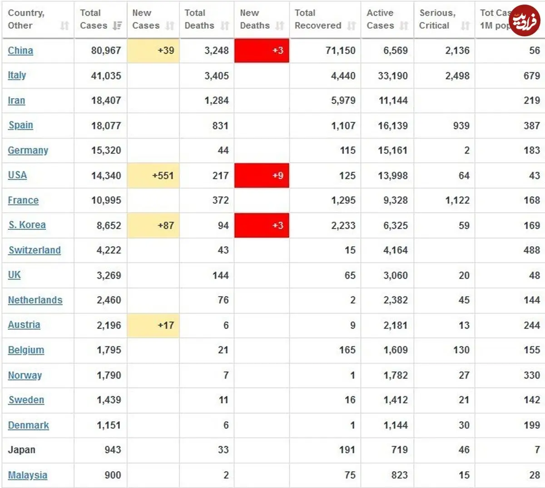This screenshot has width=545, height=488.
Task: Select the yellow +551 New Cases cell
Action: (154, 175)
